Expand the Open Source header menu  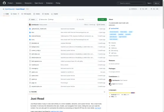(40, 3)
